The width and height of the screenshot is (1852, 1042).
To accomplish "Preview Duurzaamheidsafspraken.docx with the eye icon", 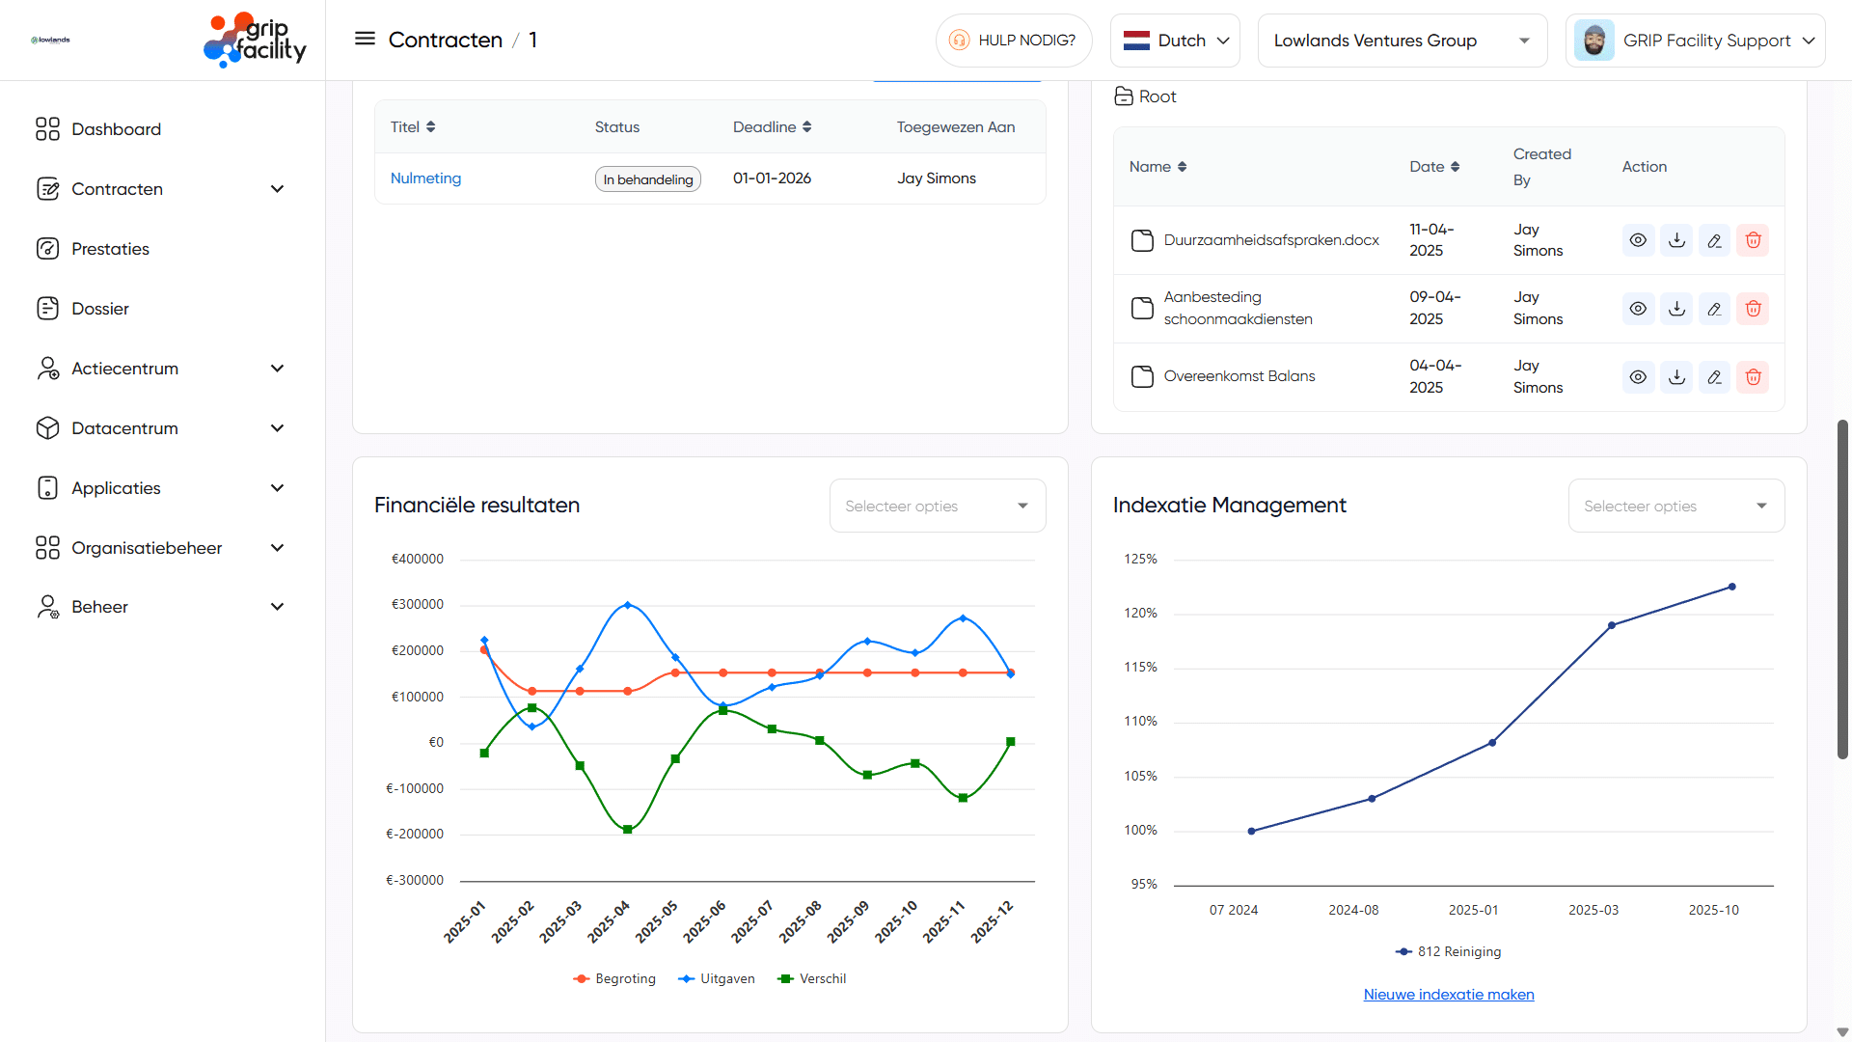I will [1638, 239].
